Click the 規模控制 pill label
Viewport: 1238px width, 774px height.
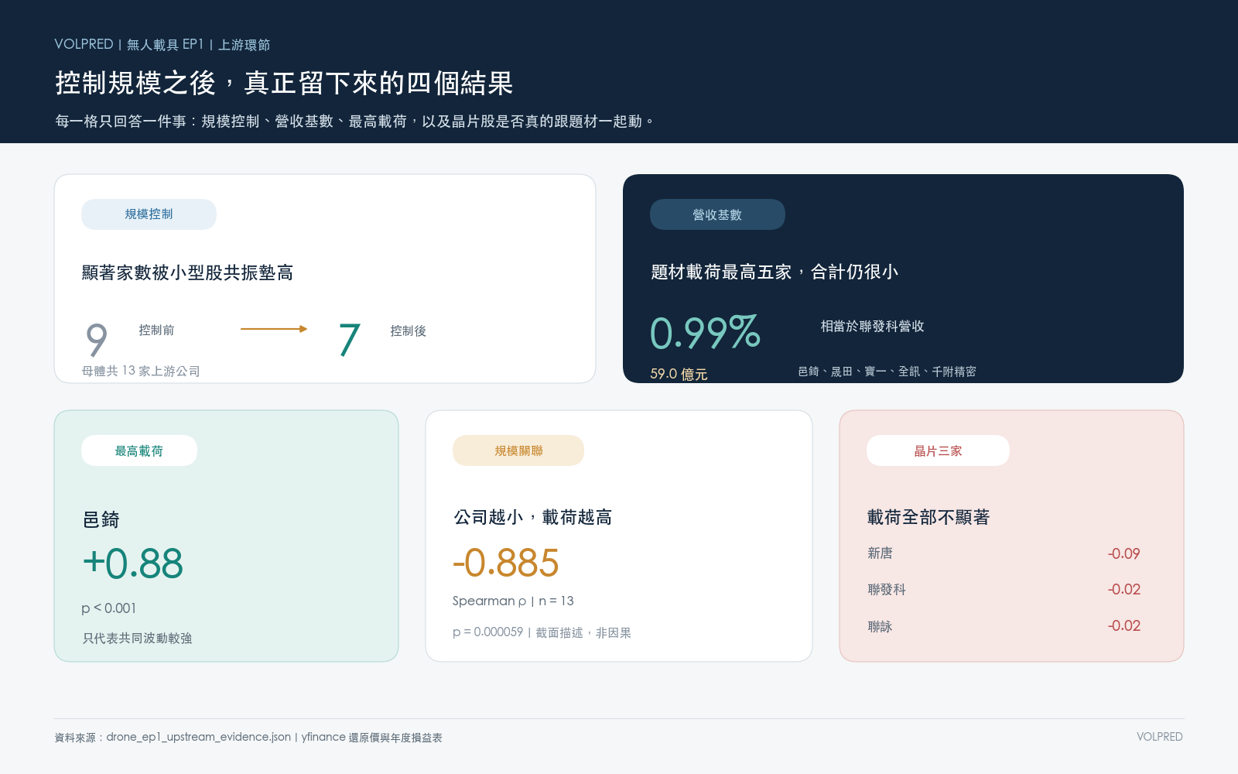[x=149, y=214]
